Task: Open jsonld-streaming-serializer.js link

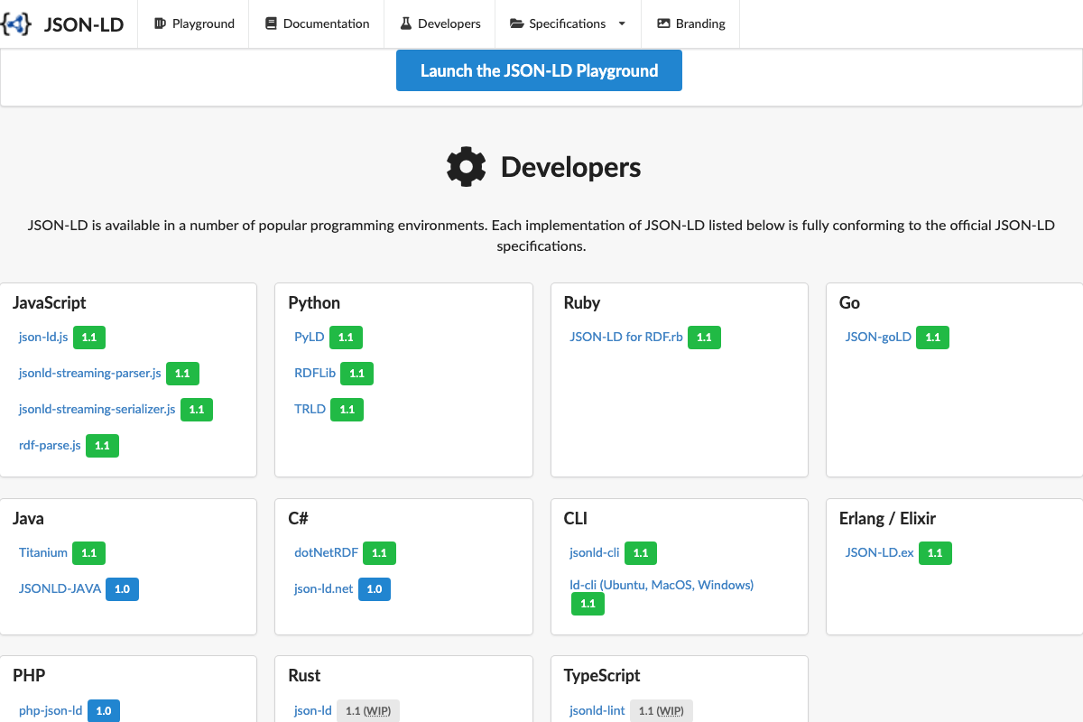Action: pos(97,409)
